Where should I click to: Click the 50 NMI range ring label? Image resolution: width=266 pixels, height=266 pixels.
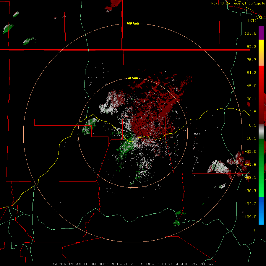133,78
